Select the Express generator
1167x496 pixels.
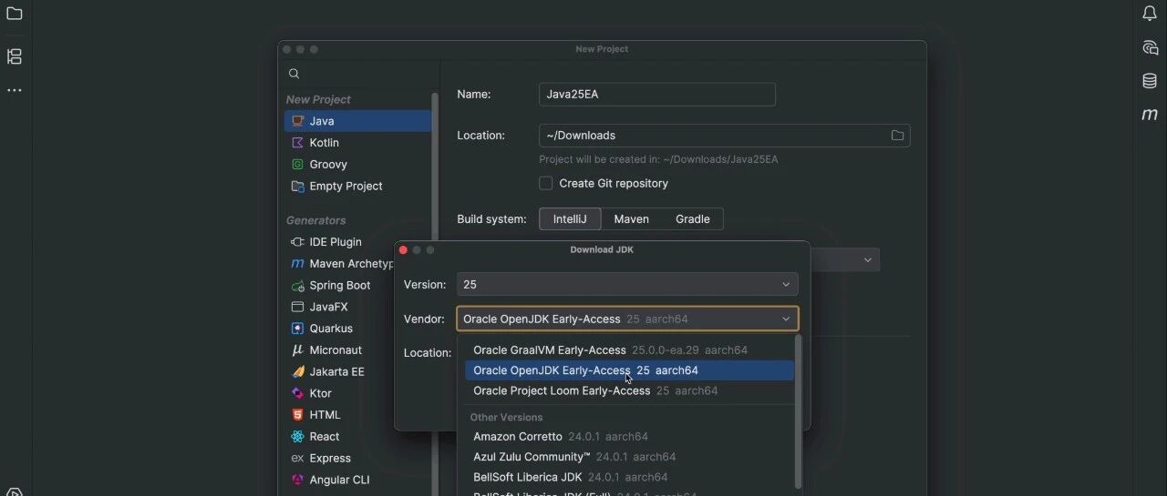pyautogui.click(x=357, y=459)
